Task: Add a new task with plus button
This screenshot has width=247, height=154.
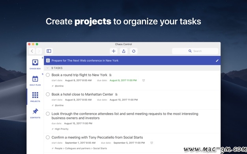Action: point(114,51)
